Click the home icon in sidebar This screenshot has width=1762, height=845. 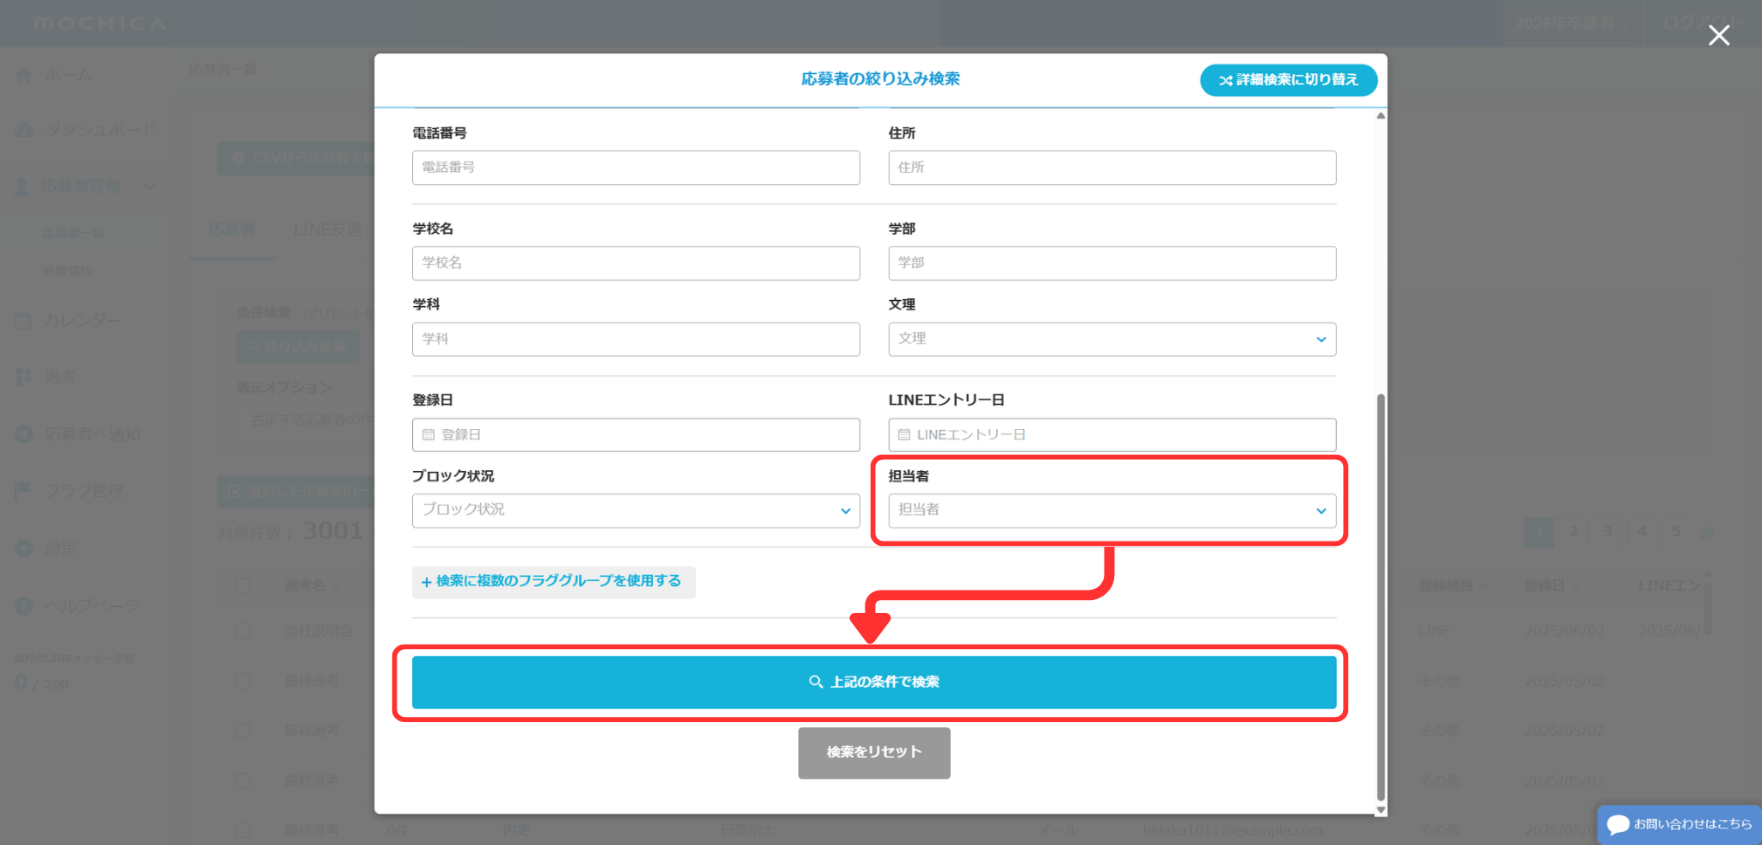[24, 76]
